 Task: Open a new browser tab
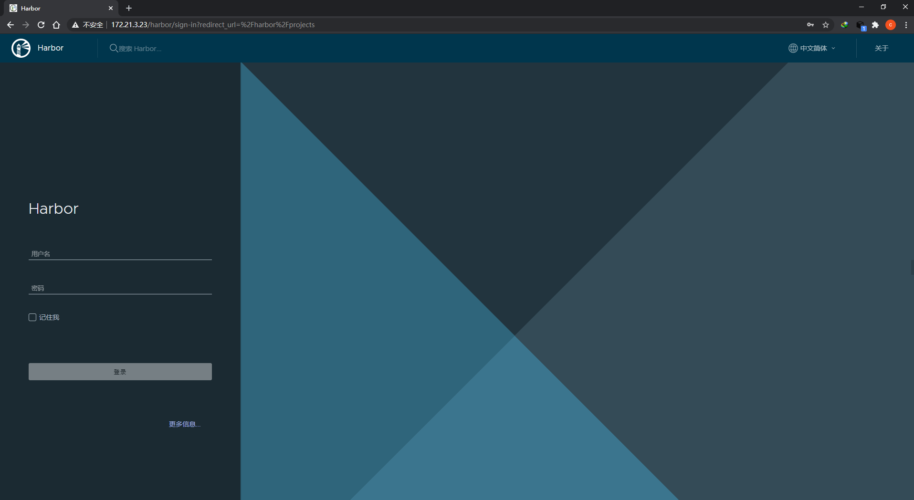tap(129, 8)
